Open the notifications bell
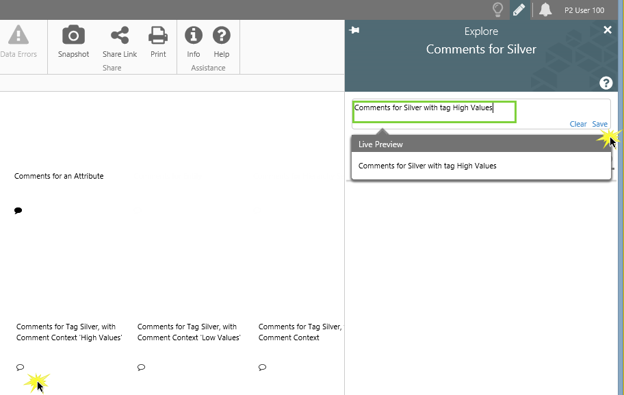The height and width of the screenshot is (395, 624). 545,10
